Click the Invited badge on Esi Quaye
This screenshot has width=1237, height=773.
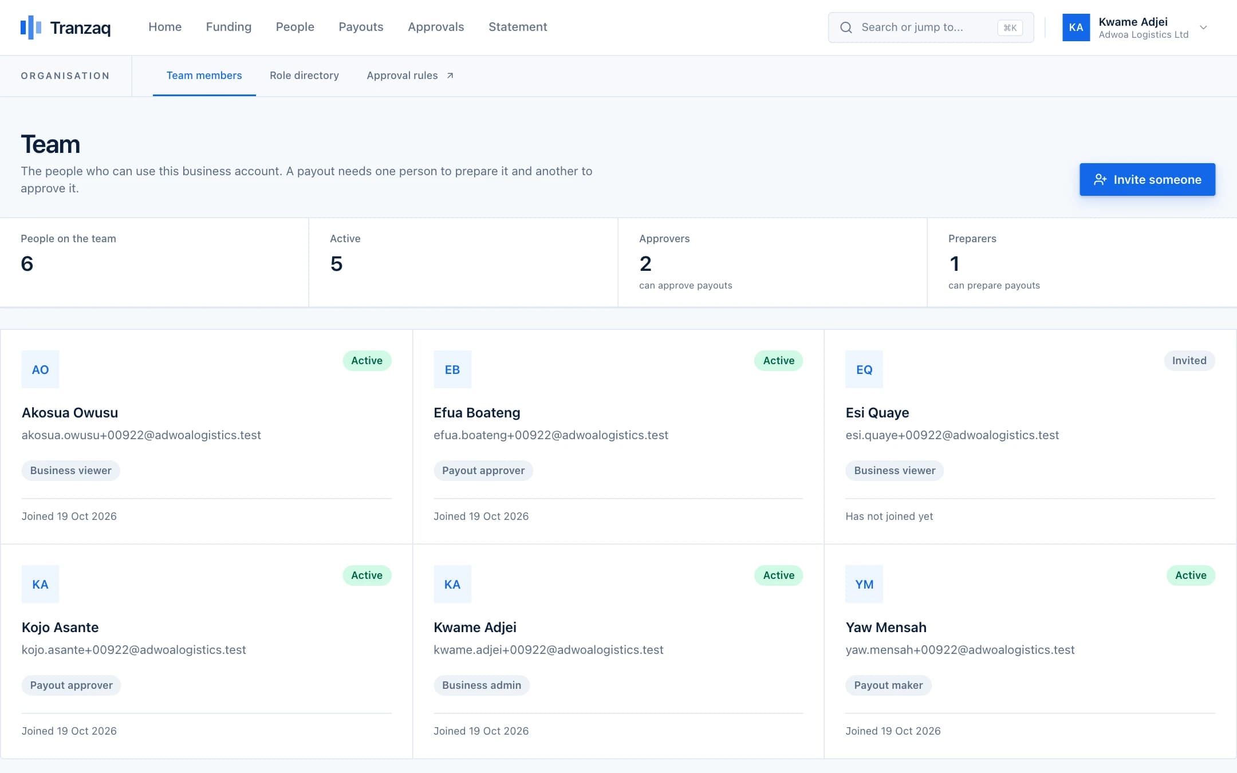[1189, 361]
